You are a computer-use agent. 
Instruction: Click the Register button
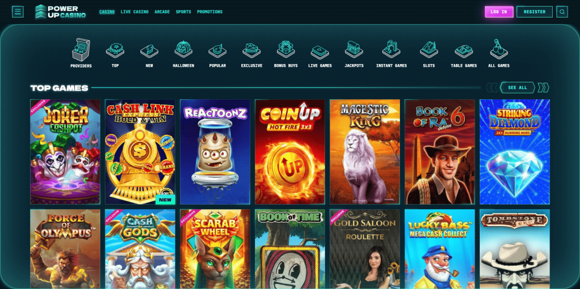click(x=535, y=12)
